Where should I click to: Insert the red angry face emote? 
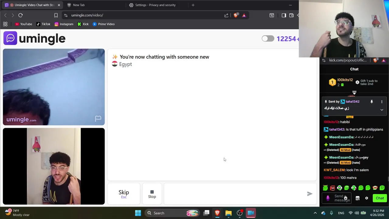(x=332, y=188)
